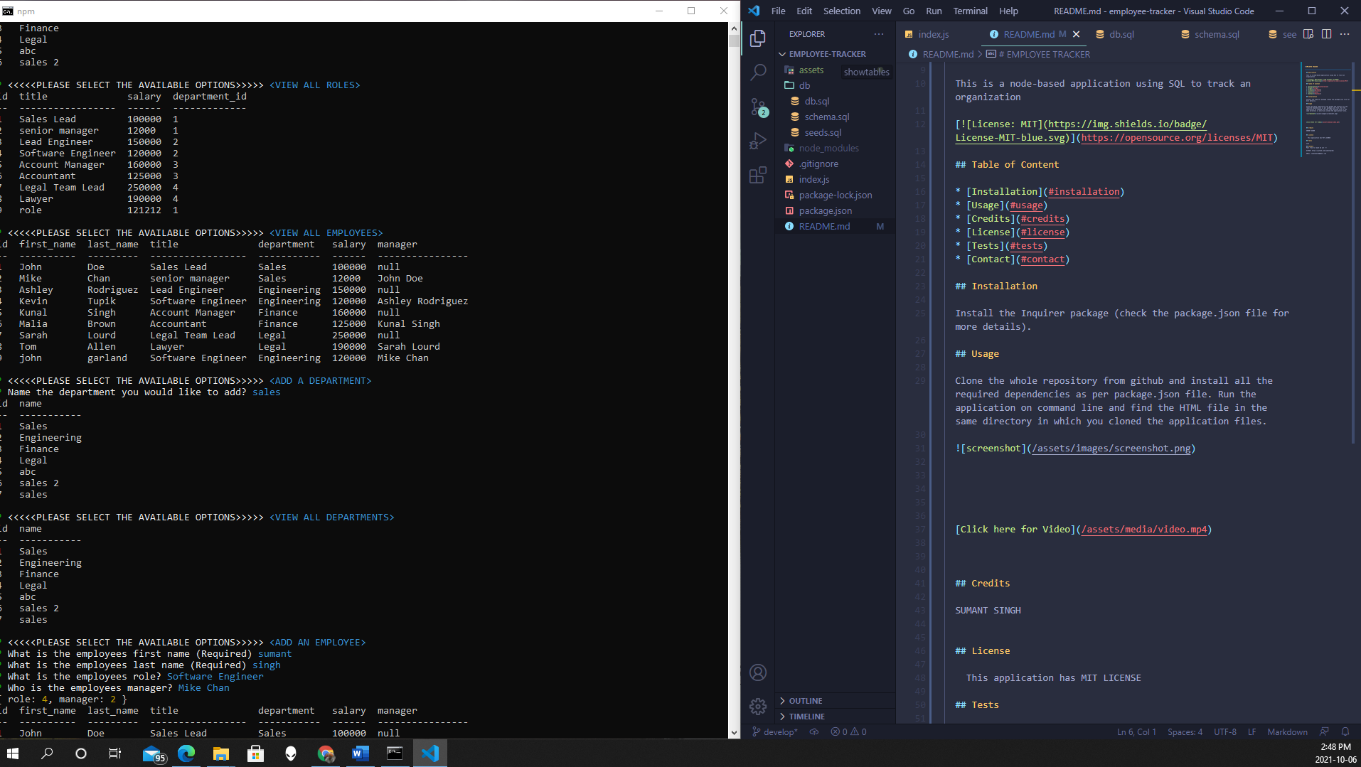Open the errors and warnings problems indicator
Screen dimensions: 1361x767
(x=848, y=731)
